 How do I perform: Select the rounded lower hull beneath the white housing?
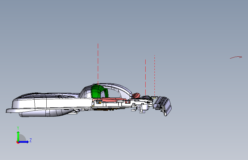point(47,113)
